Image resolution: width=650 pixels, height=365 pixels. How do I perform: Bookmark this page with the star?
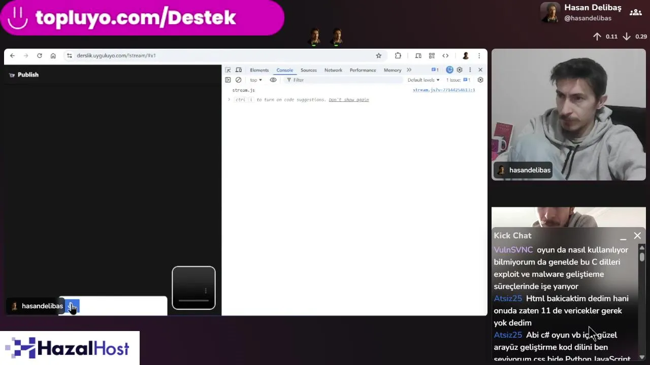click(378, 56)
